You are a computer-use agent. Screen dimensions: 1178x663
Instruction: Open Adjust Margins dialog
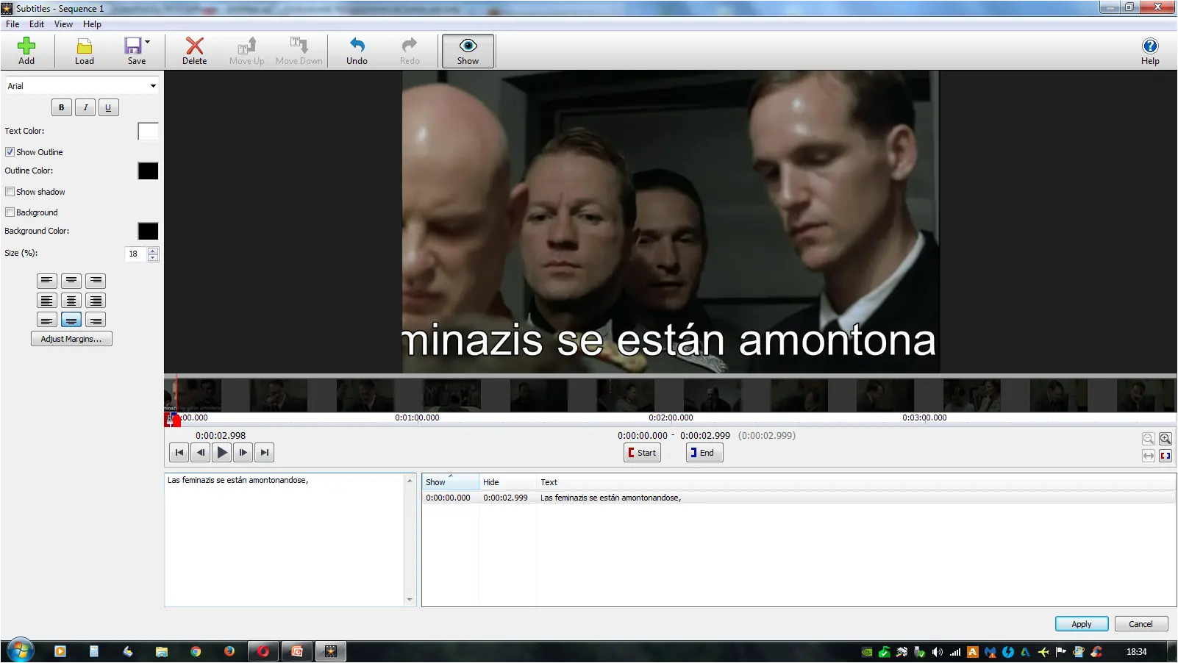coord(71,339)
